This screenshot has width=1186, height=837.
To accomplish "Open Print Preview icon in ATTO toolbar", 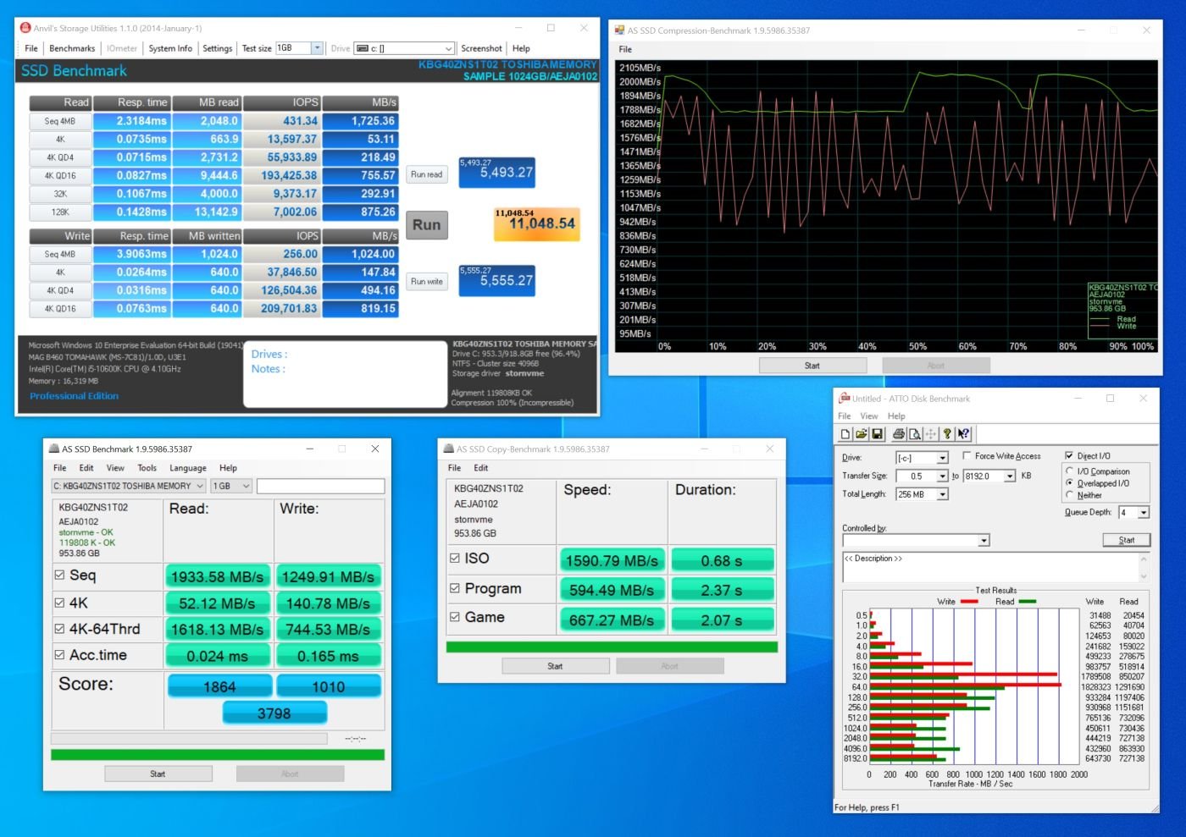I will (915, 434).
